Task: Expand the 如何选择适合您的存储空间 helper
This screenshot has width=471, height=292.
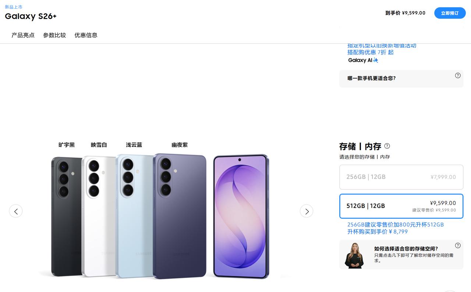Action: tap(401, 255)
